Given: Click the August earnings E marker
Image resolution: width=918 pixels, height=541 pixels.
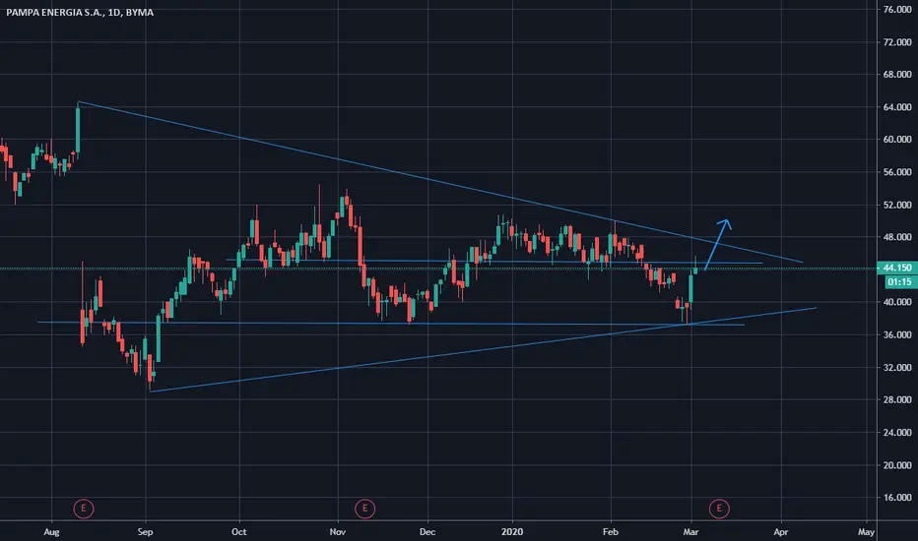Looking at the screenshot, I should (84, 509).
